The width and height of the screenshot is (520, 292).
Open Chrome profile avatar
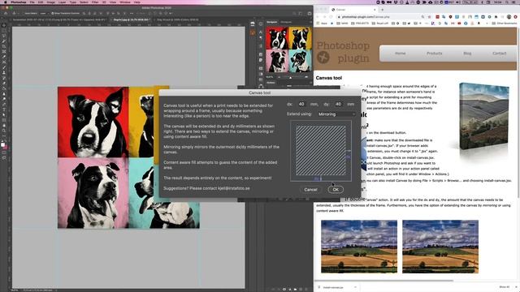point(509,16)
